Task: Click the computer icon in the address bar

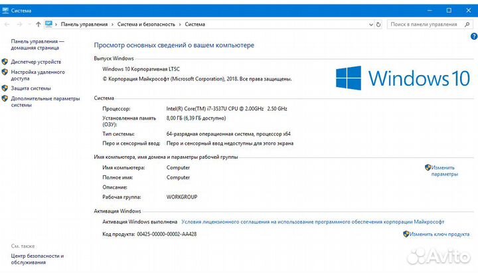Action: 48,24
